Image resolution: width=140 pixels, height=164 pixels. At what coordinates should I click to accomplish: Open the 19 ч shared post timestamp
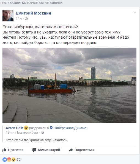[x=9, y=132]
